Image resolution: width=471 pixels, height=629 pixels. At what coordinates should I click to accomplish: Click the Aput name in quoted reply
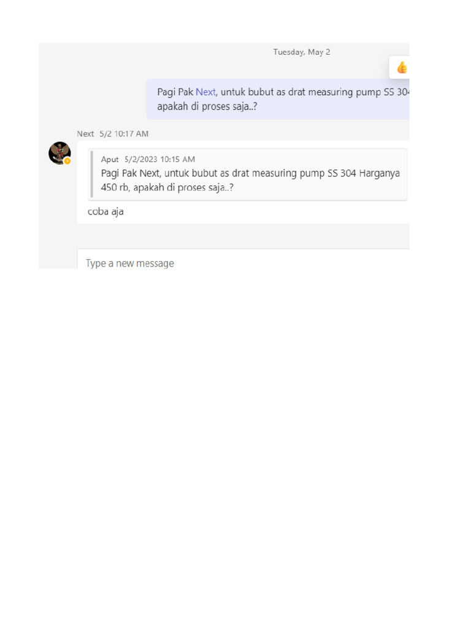110,160
